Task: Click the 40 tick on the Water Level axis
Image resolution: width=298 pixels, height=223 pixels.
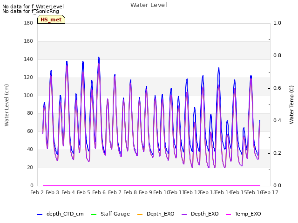Action: point(30,150)
